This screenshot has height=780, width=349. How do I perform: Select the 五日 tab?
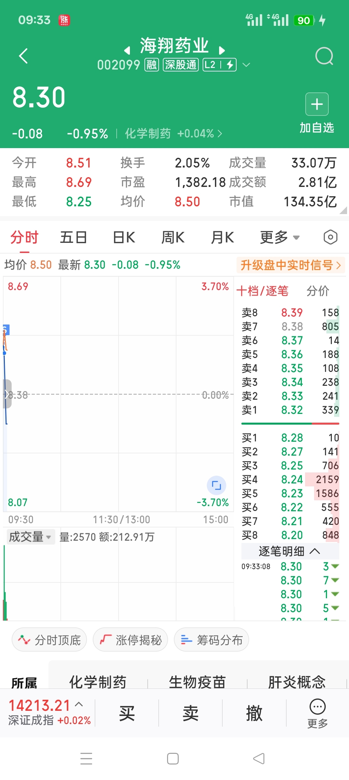point(74,237)
